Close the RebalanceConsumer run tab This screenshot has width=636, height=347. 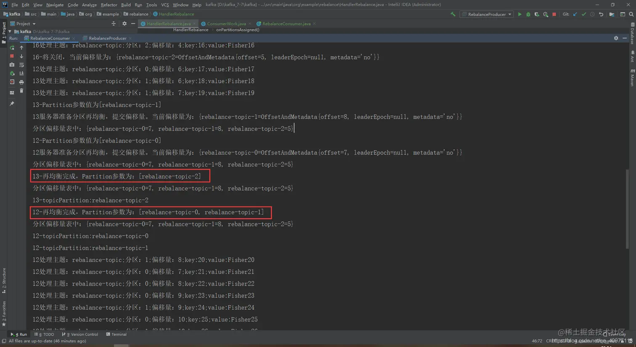point(74,38)
